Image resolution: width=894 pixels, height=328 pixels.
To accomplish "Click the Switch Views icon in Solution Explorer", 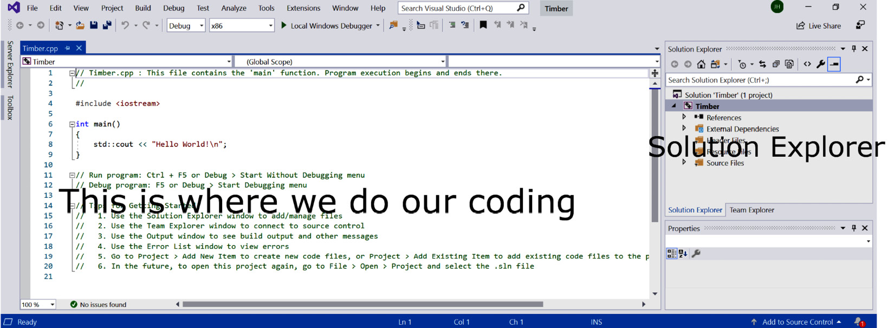I will click(x=716, y=65).
